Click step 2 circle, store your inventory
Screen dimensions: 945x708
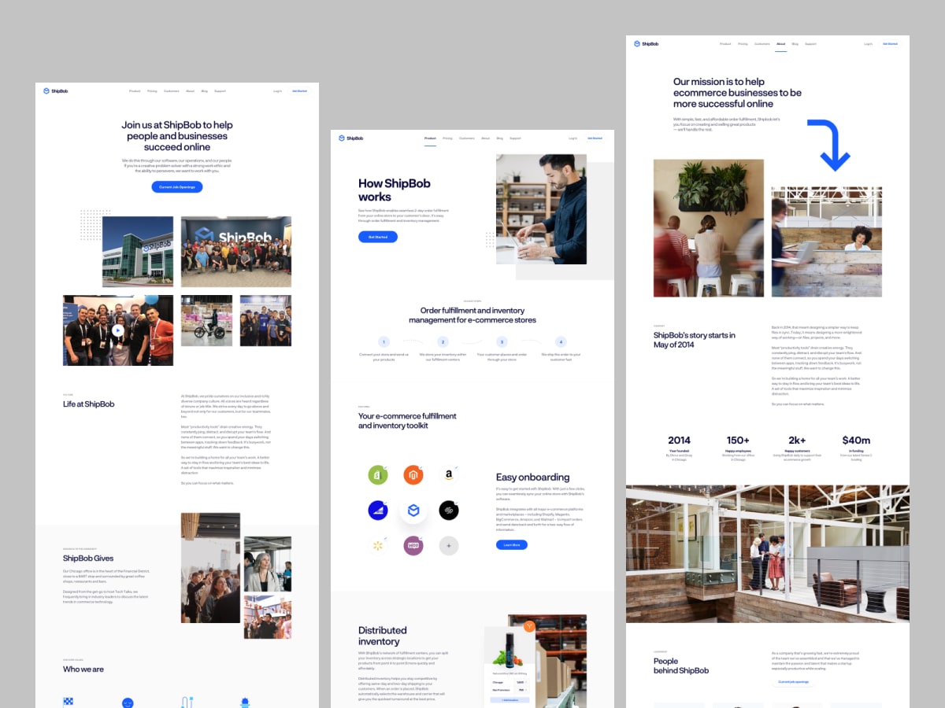click(x=443, y=342)
